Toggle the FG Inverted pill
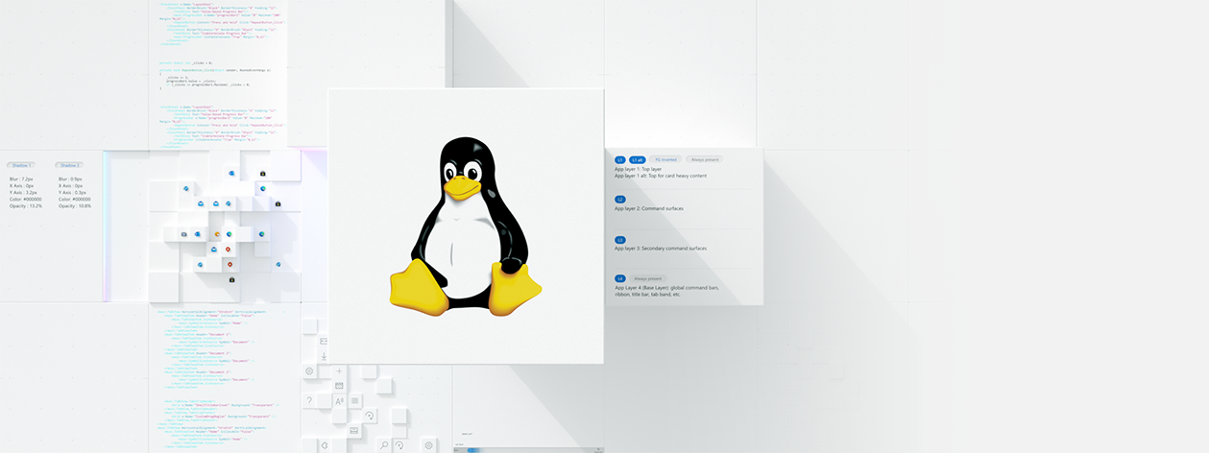 tap(665, 159)
